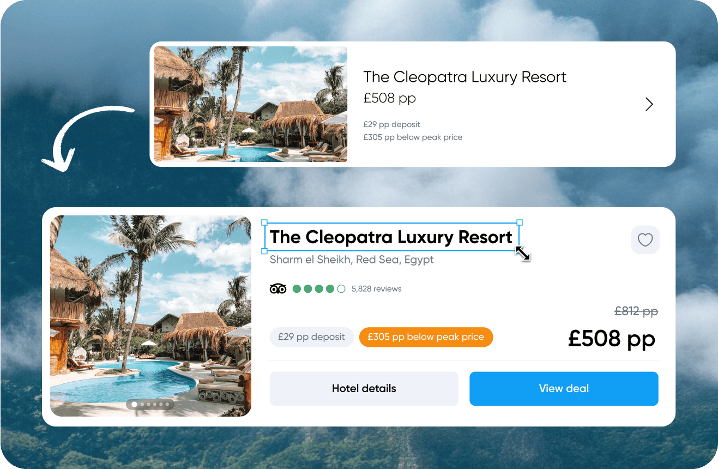Click the orange £305 pp below peak price badge
This screenshot has height=469, width=718.
click(x=426, y=337)
